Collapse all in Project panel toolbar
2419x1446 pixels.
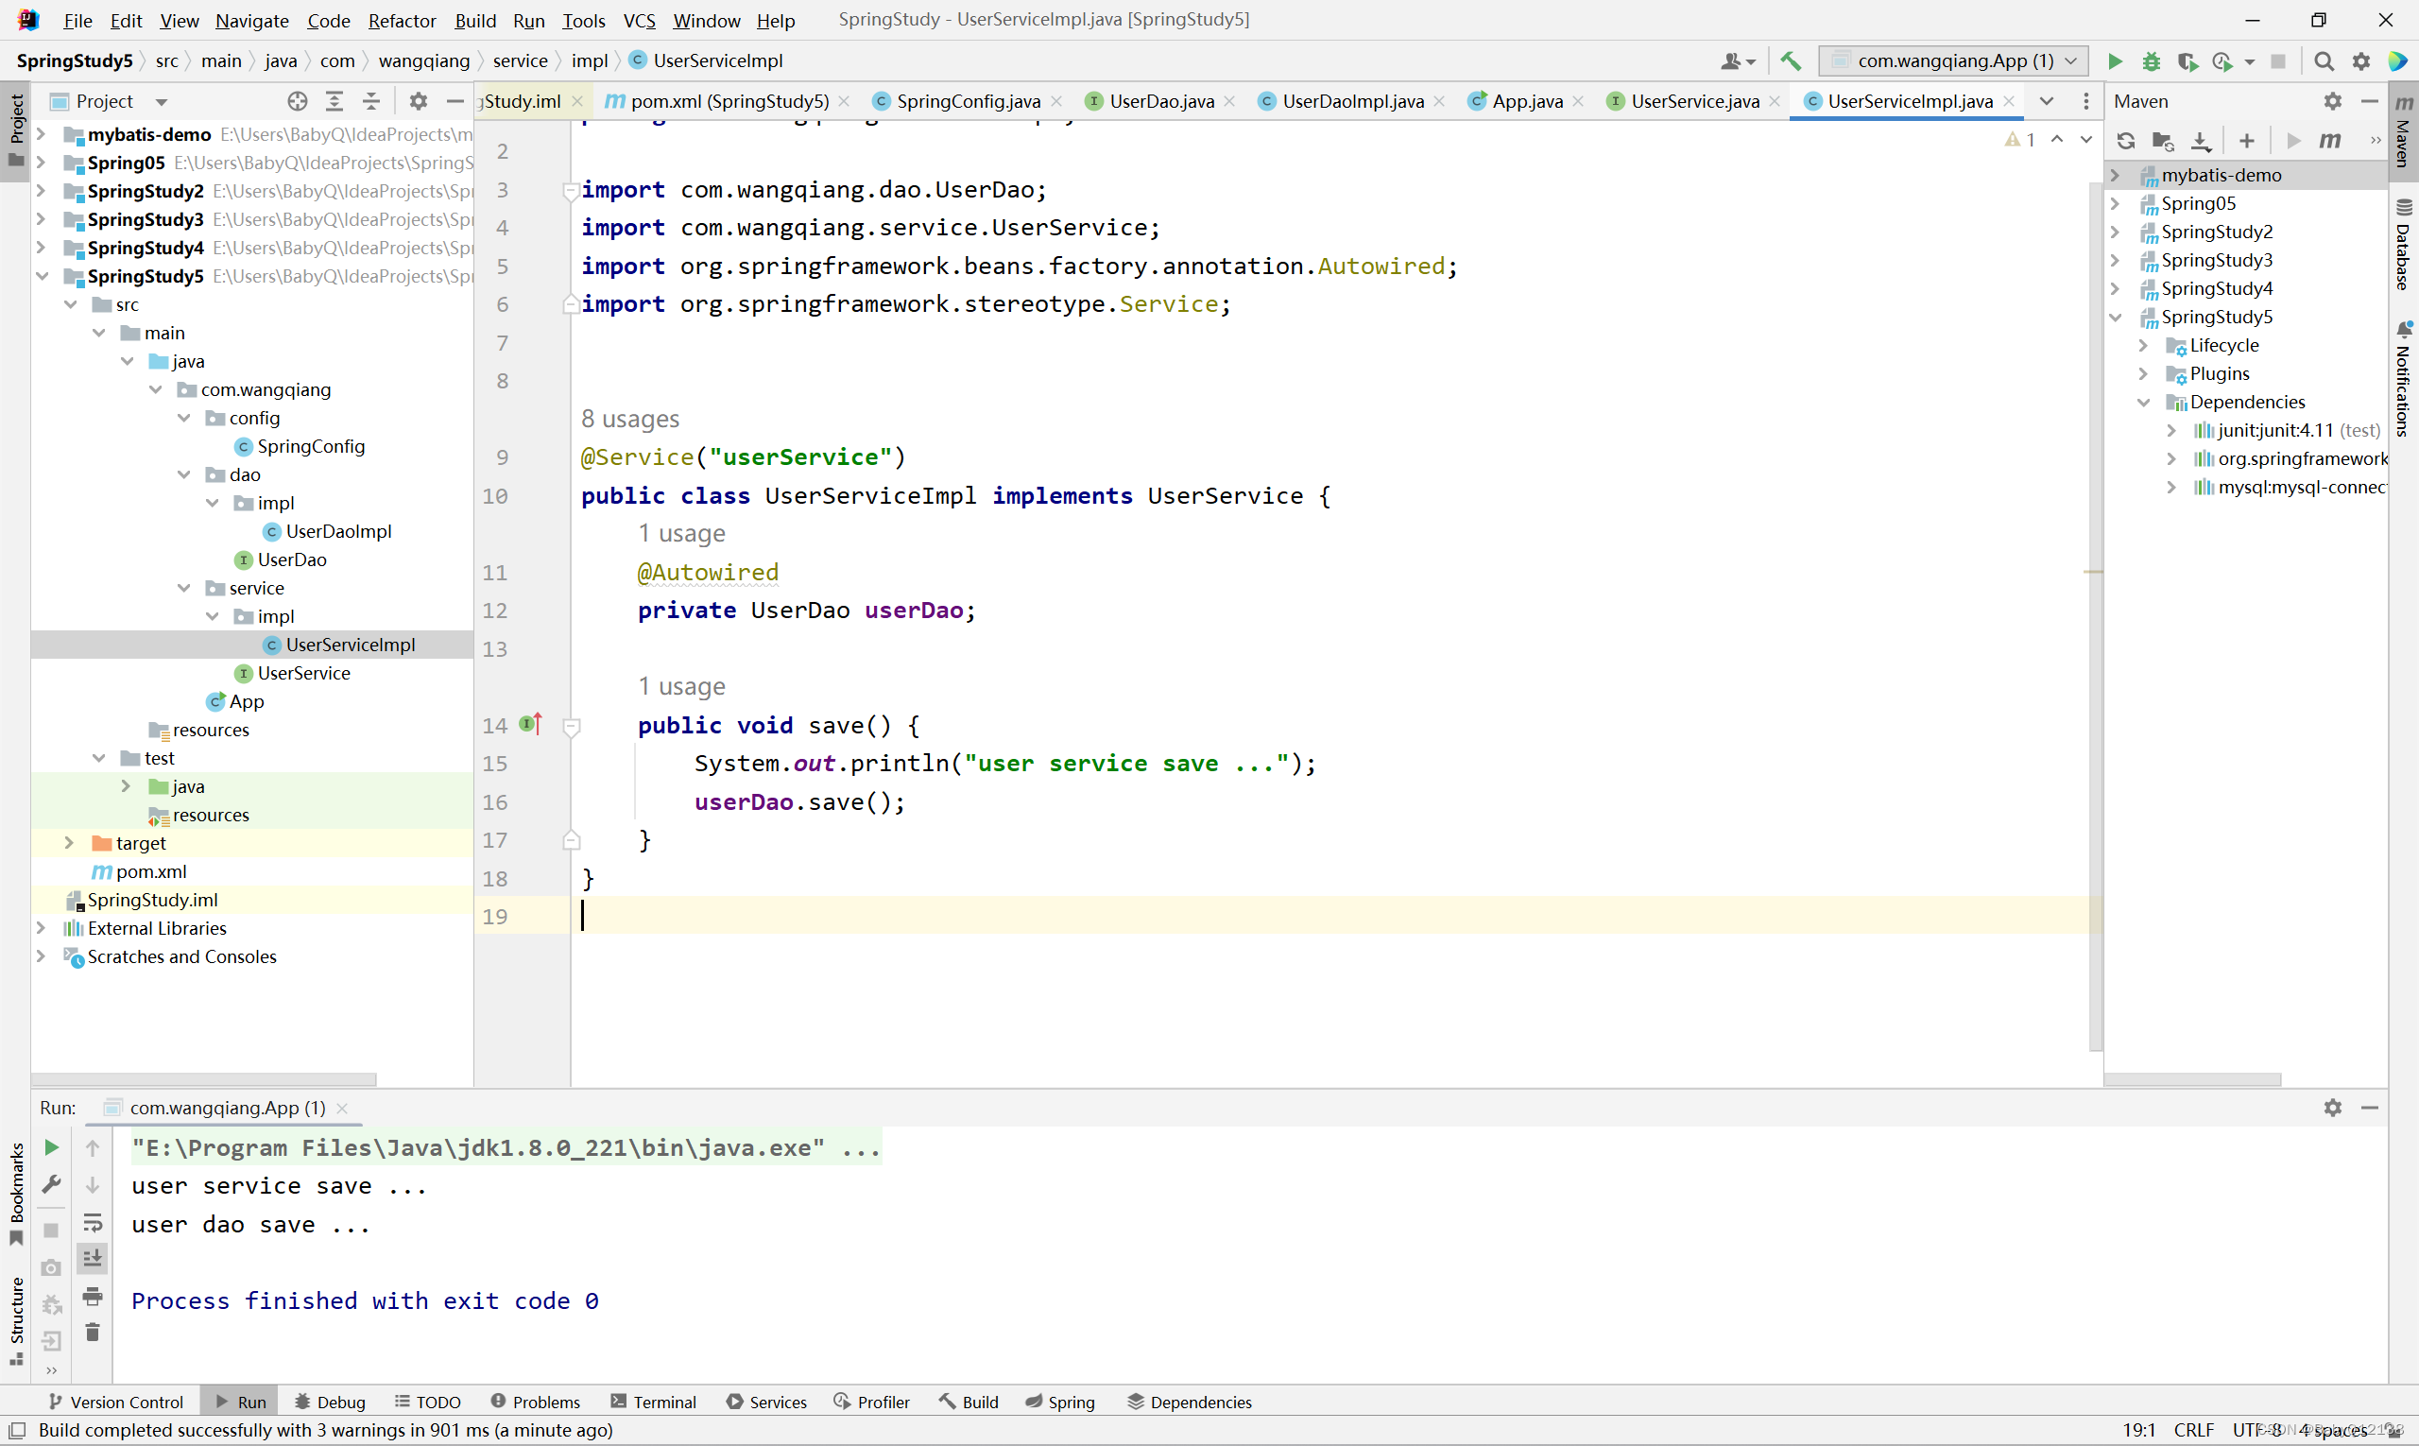point(371,101)
